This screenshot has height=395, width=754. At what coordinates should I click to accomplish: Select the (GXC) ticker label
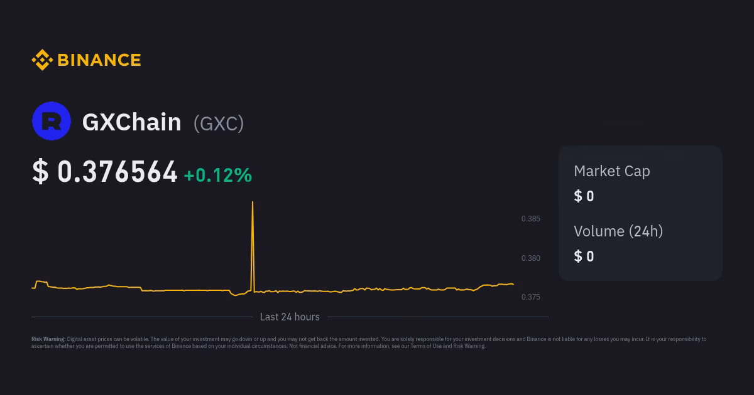point(219,124)
